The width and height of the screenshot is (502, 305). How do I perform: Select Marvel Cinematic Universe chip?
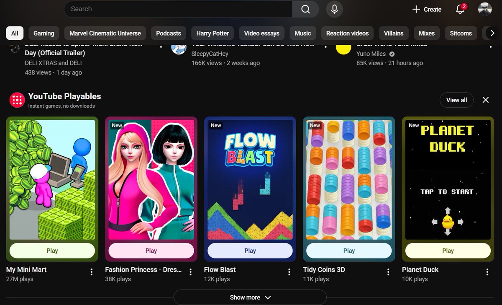(x=105, y=33)
